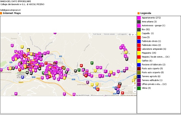Select the magenta marker beside Faiano
Screen dimensions: 181x115
12,45
